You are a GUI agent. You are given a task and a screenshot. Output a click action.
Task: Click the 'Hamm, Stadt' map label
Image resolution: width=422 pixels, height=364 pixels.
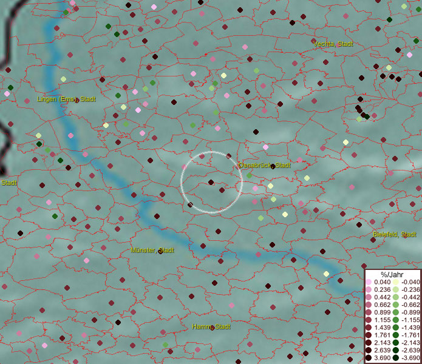[x=211, y=326]
